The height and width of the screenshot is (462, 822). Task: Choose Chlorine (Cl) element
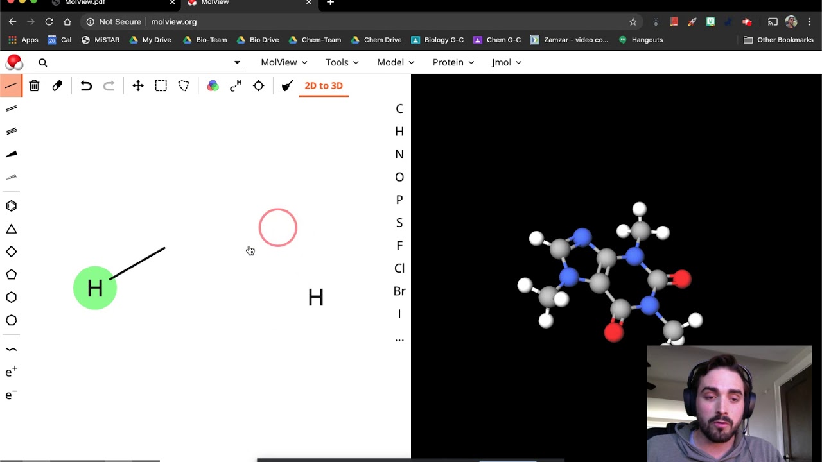399,268
